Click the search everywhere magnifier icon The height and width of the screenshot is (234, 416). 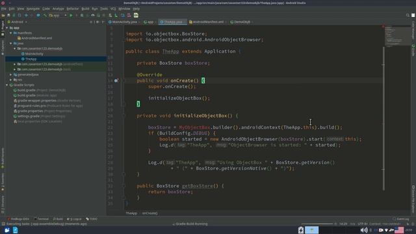click(408, 16)
